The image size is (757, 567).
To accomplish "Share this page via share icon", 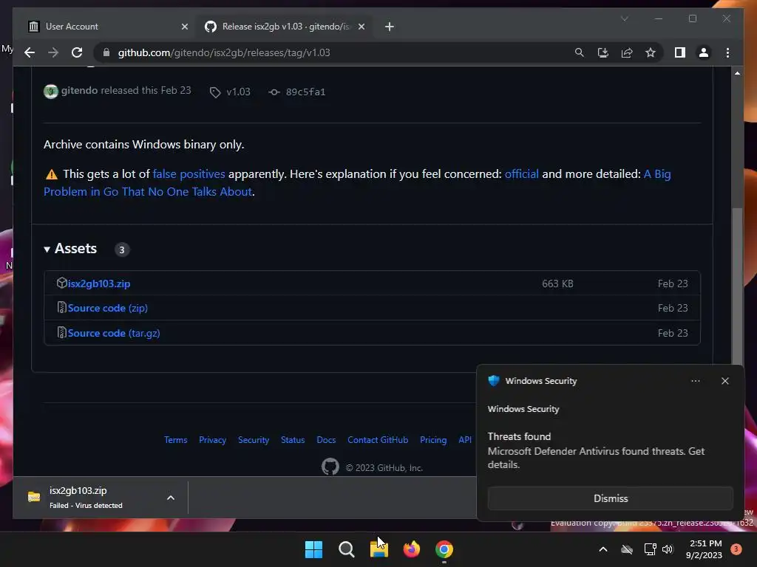I will coord(627,52).
